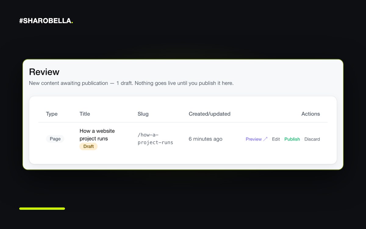Click the Page type badge
This screenshot has height=229, width=366.
click(55, 139)
